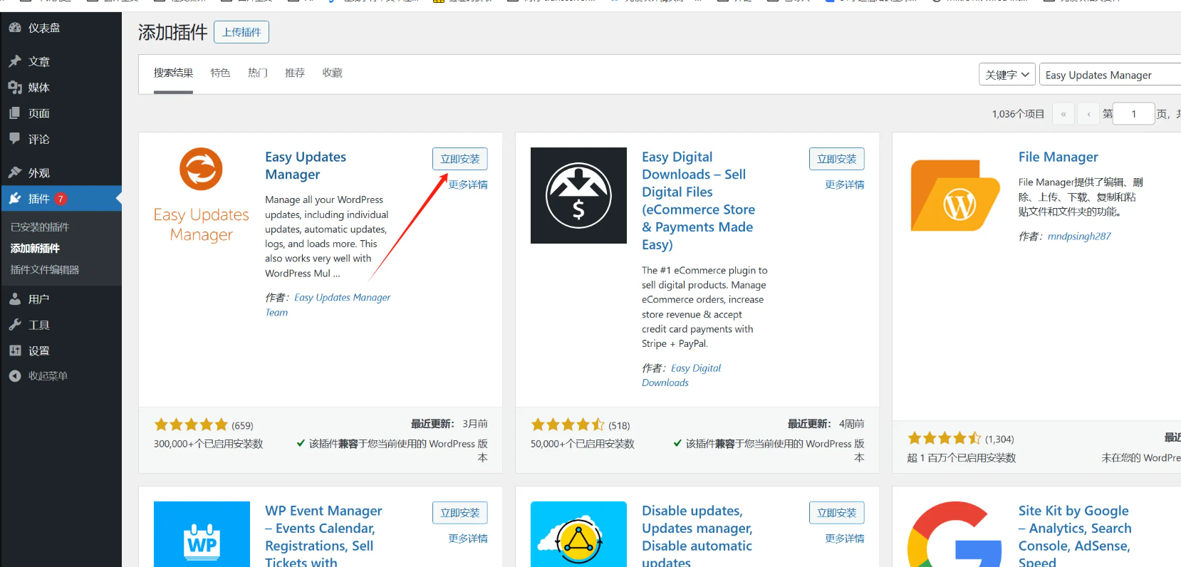The image size is (1181, 567).
Task: Click the current page number field
Action: click(x=1134, y=113)
